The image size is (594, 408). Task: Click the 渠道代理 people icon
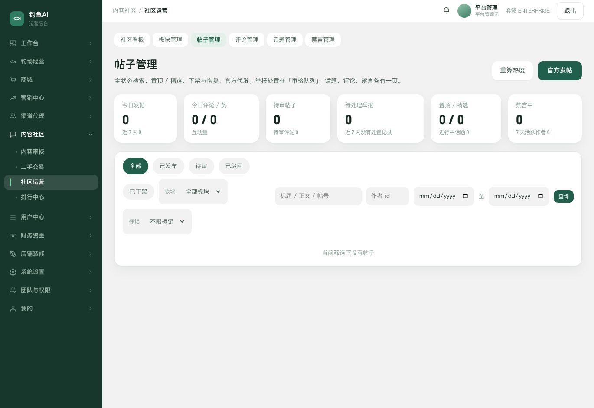coord(13,116)
